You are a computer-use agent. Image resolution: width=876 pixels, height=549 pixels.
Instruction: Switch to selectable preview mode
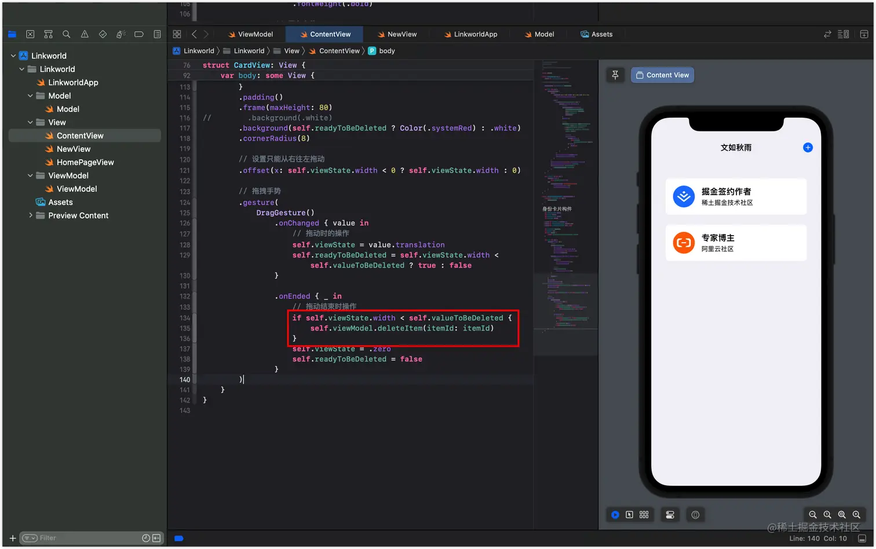pos(629,514)
